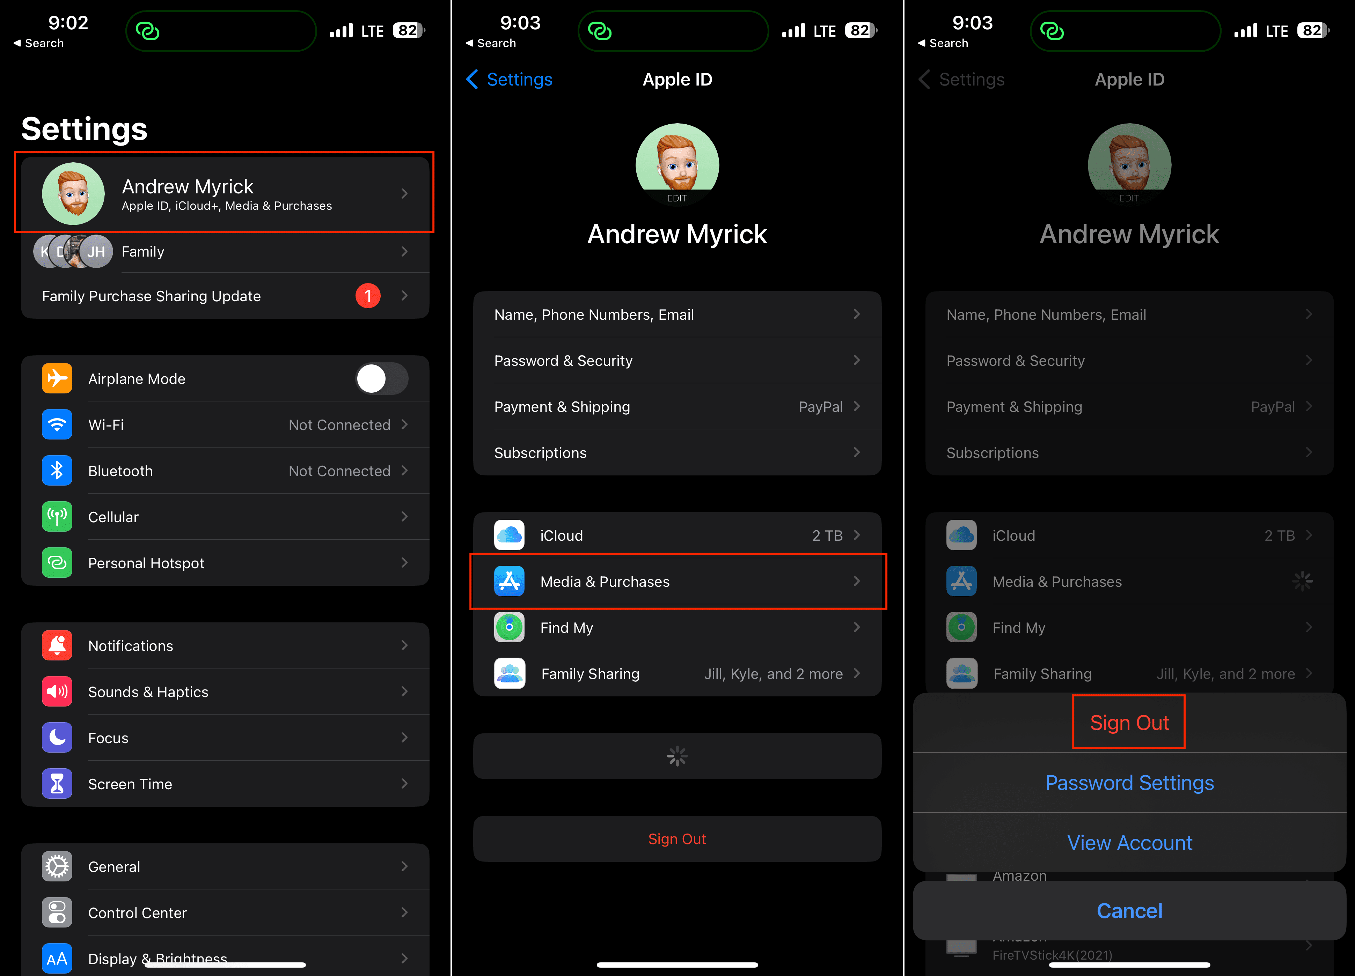Tap the Search back link on left screen
The image size is (1355, 976).
tap(39, 43)
